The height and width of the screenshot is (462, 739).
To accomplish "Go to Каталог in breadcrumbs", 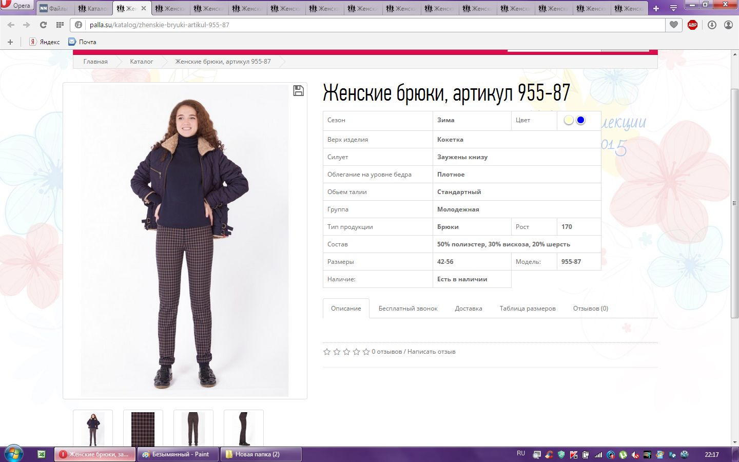I will click(141, 62).
